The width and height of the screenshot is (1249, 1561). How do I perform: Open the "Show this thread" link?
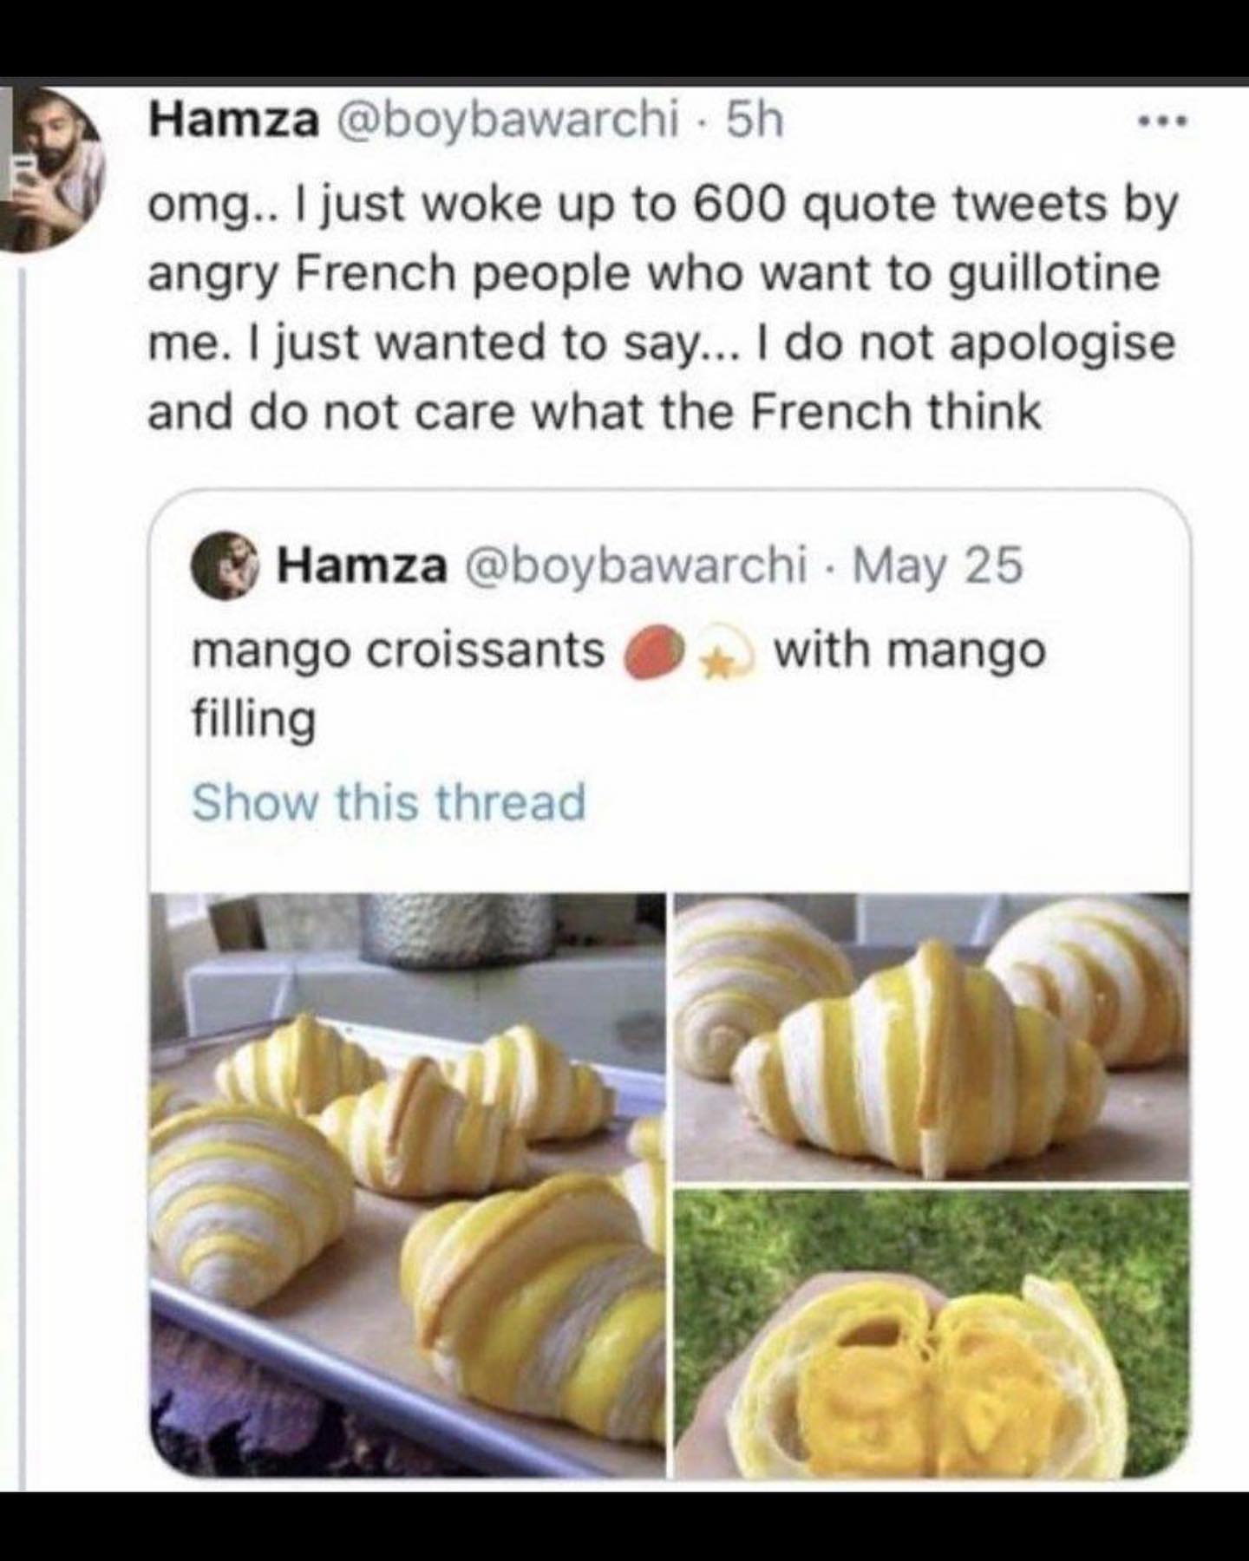[389, 801]
